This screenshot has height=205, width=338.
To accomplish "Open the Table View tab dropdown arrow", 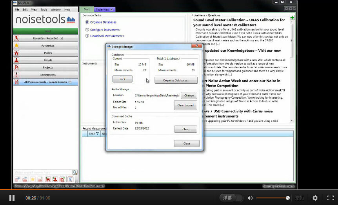I will pyautogui.click(x=112, y=9).
